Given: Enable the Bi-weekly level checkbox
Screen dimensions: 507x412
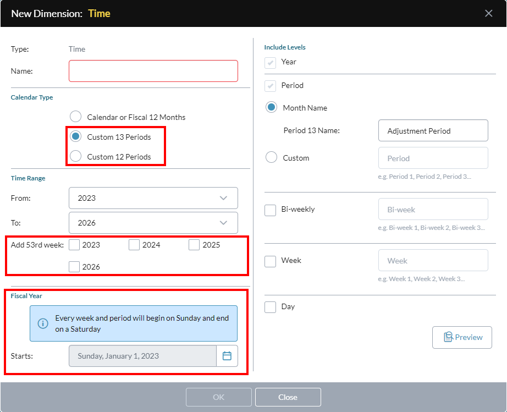Looking at the screenshot, I should pyautogui.click(x=271, y=210).
